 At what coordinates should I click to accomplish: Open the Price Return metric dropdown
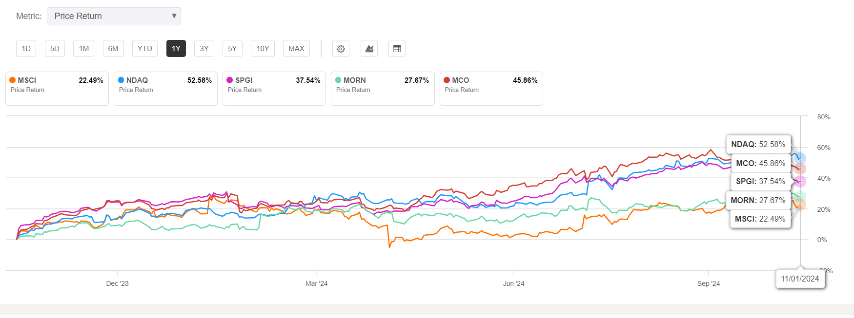click(x=113, y=16)
